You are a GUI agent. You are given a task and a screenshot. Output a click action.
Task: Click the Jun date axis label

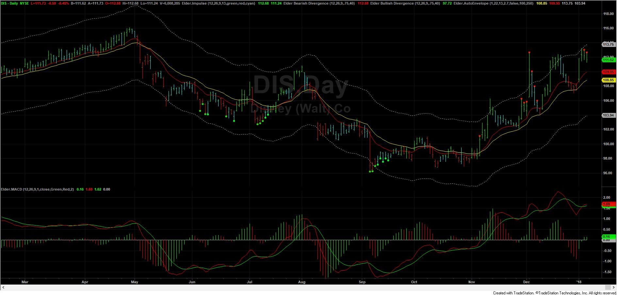192,281
